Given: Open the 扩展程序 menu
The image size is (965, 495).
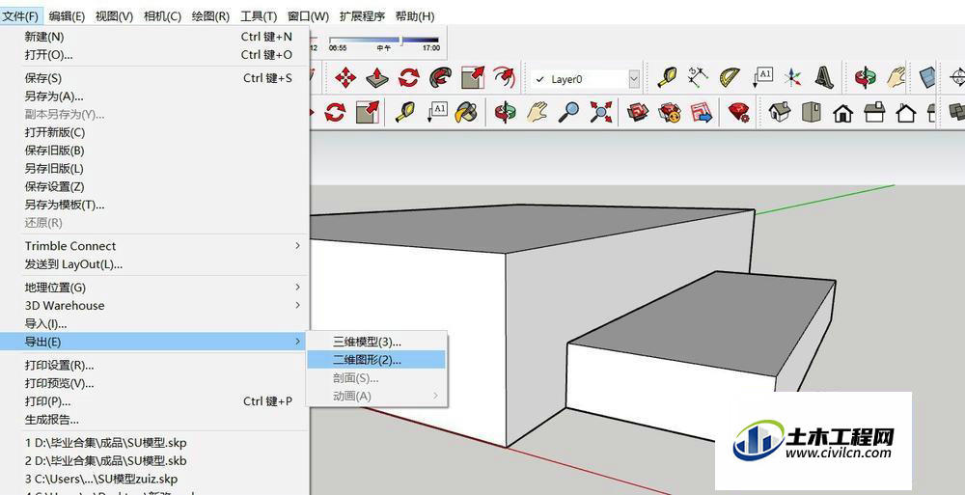Looking at the screenshot, I should [x=362, y=16].
